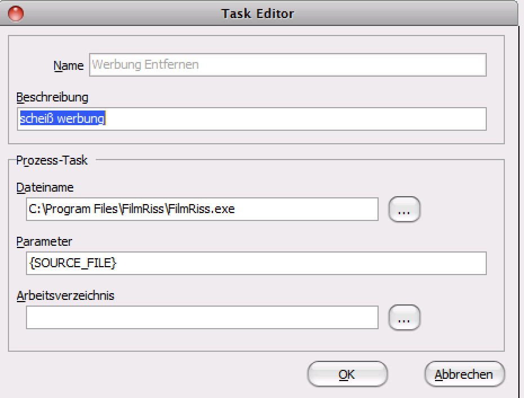Click the Prozess-Task group heading

pos(52,161)
